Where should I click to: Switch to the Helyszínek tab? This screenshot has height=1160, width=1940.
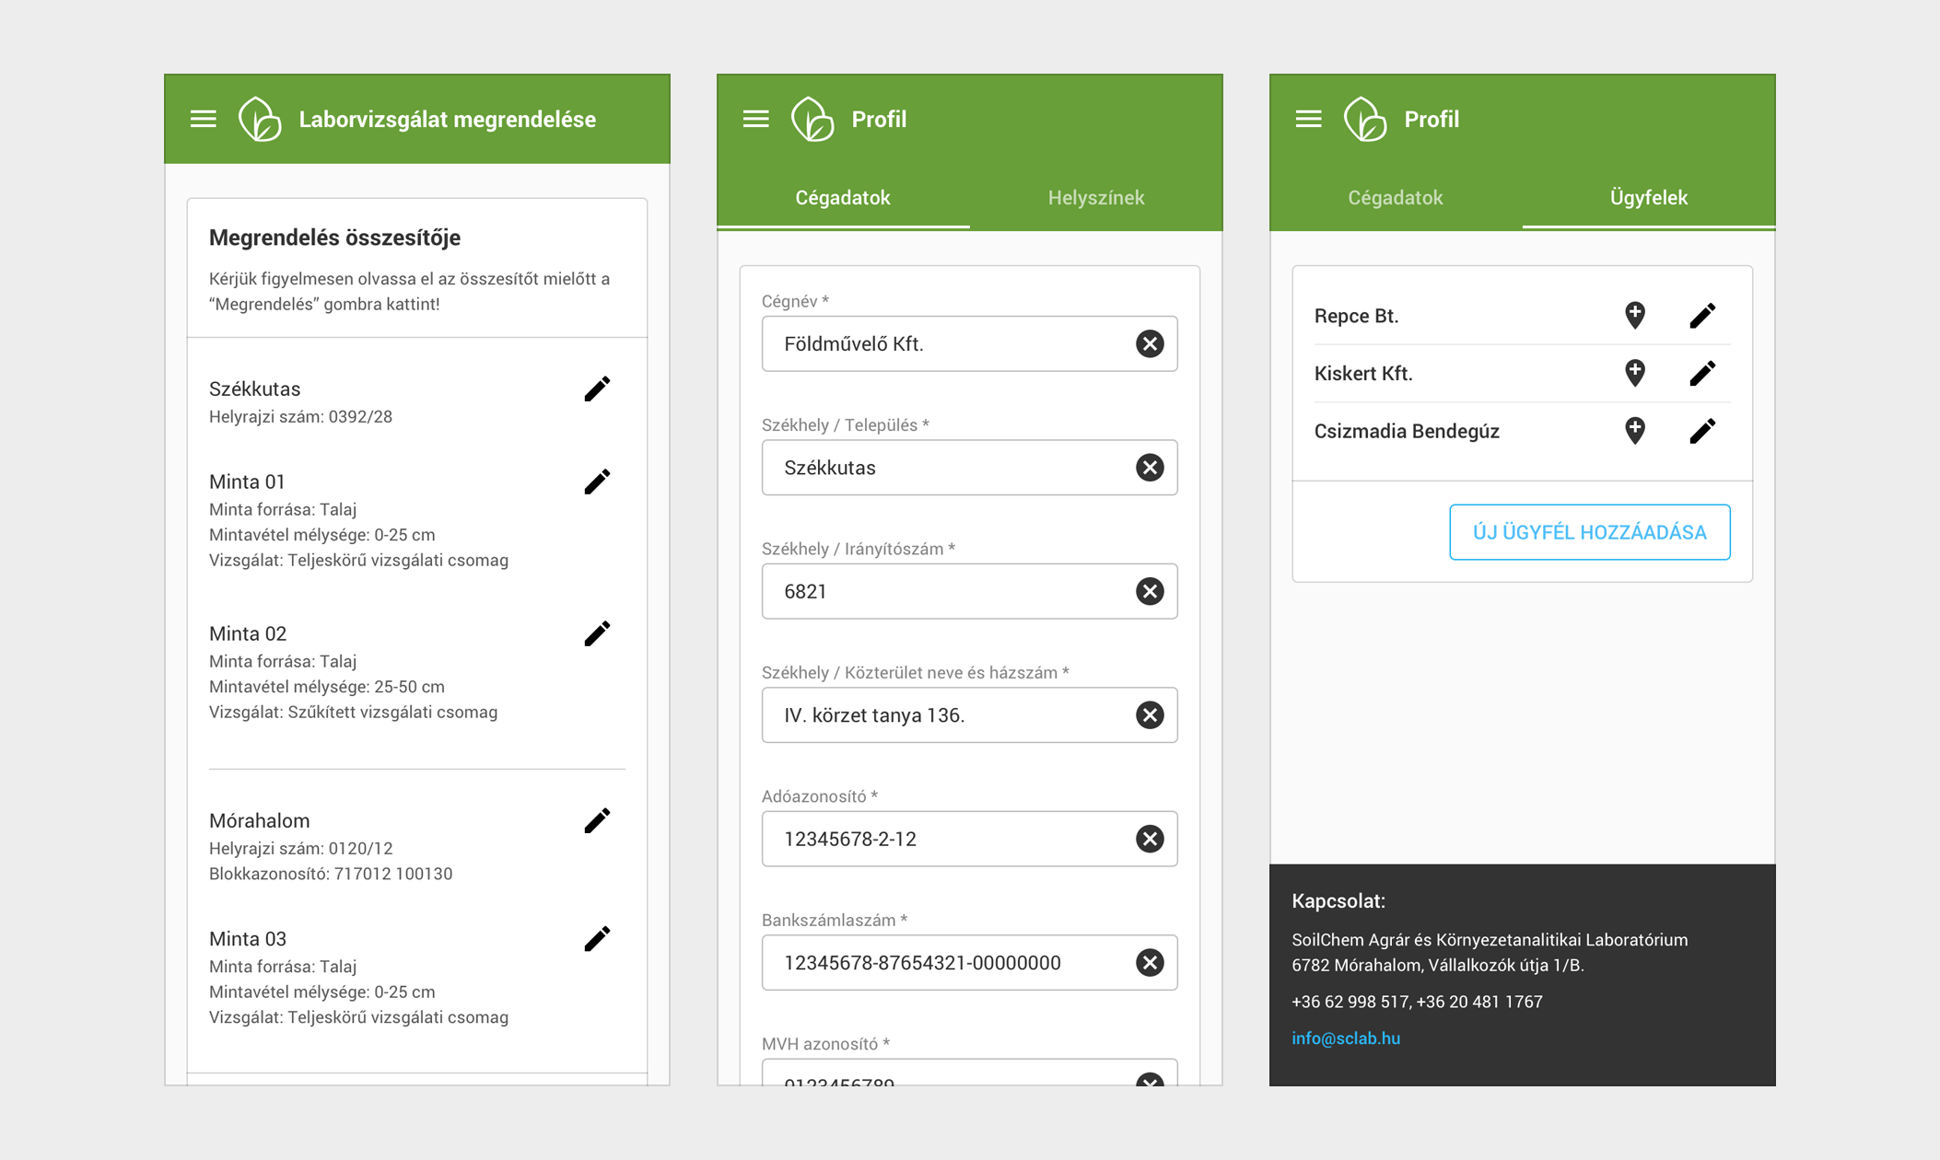[1095, 198]
